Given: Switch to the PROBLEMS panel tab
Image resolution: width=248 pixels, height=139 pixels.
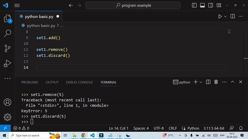Looking at the screenshot, I should (x=29, y=82).
